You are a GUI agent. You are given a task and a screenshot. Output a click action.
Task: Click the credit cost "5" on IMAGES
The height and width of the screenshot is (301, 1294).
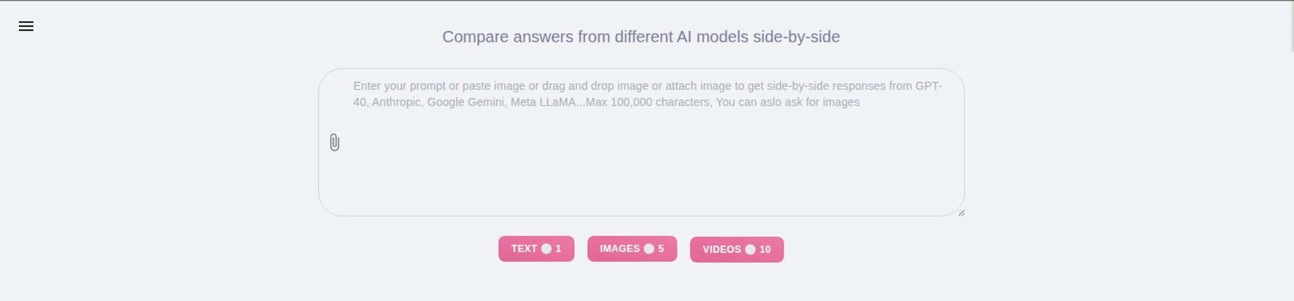661,249
